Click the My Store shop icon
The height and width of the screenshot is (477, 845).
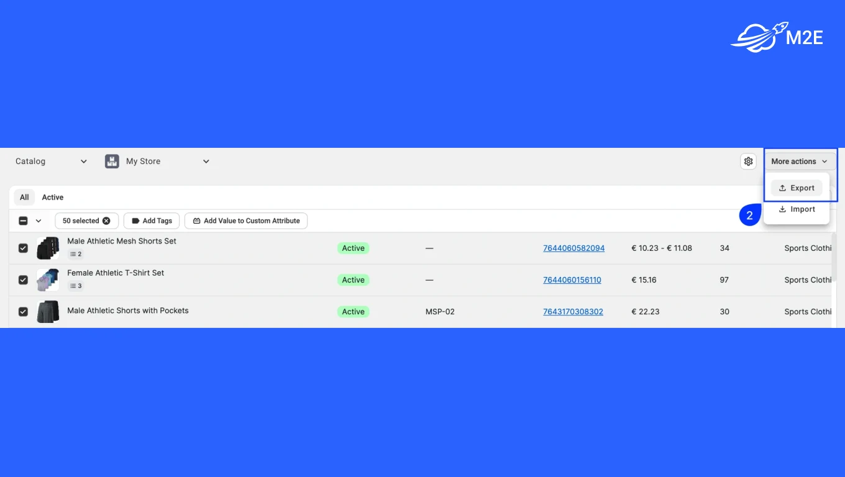[x=112, y=161]
